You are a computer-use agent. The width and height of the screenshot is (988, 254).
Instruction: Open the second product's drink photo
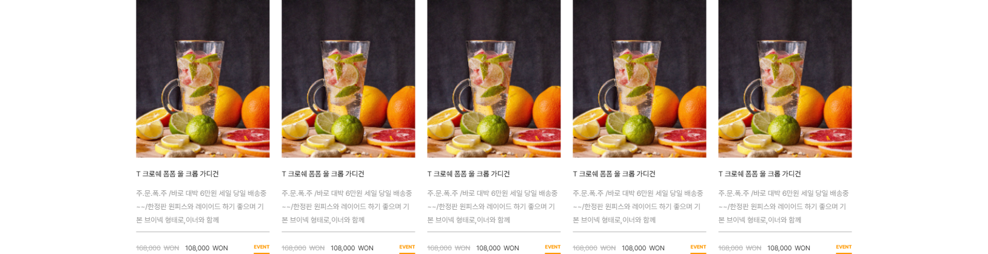tap(348, 79)
